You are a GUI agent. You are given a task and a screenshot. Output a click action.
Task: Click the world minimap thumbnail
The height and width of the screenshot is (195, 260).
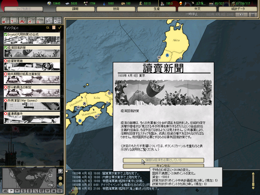29,178
